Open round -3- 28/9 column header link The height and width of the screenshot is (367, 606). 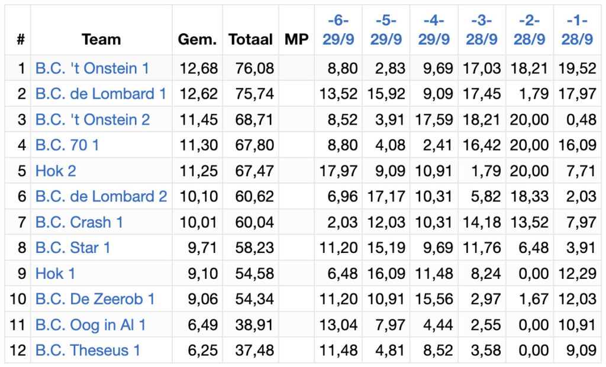click(482, 30)
